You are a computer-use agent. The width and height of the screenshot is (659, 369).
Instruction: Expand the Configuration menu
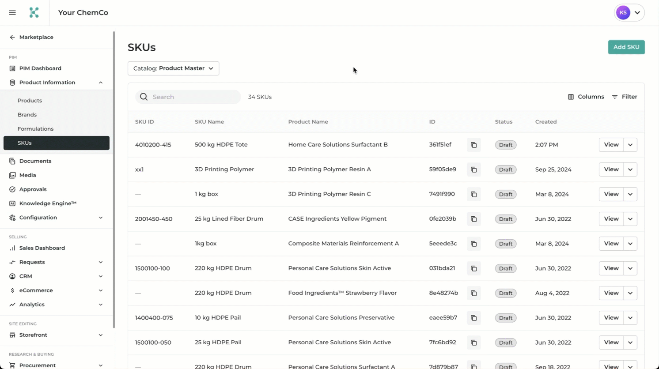[x=101, y=218]
